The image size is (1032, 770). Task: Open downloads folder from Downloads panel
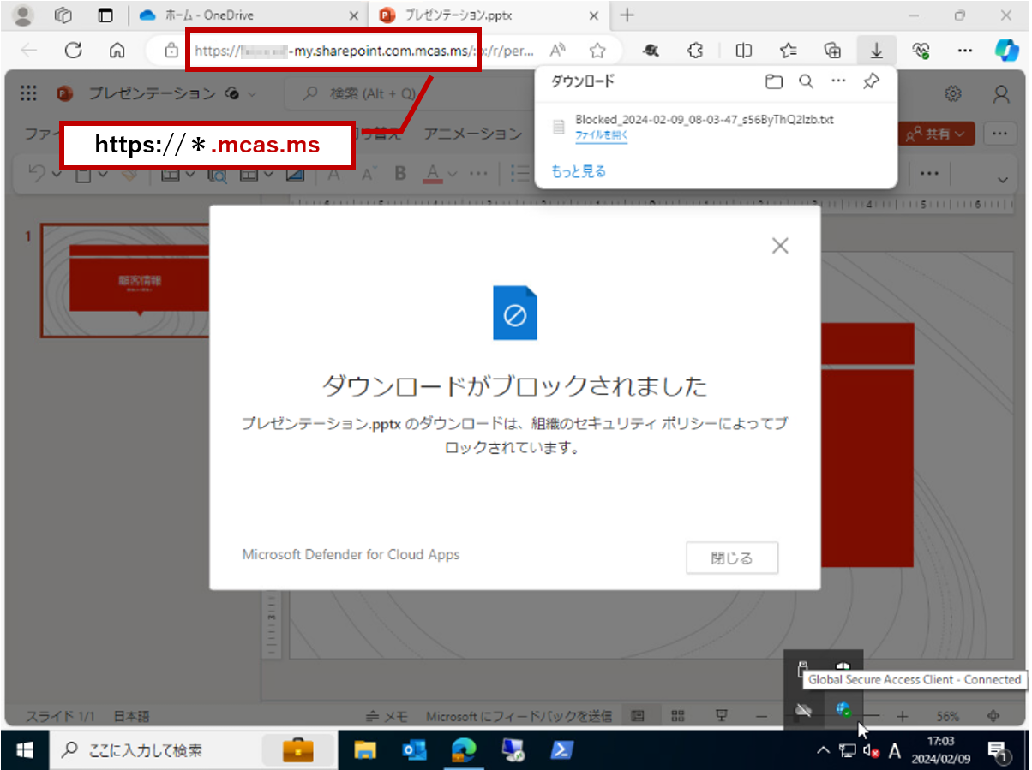tap(774, 81)
